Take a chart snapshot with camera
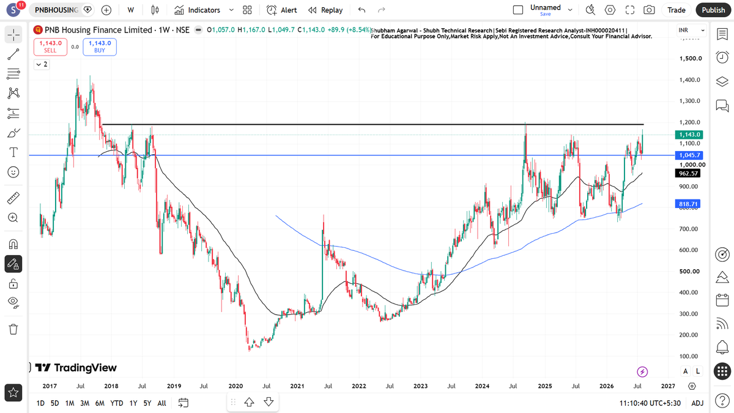The height and width of the screenshot is (413, 734). [x=649, y=10]
